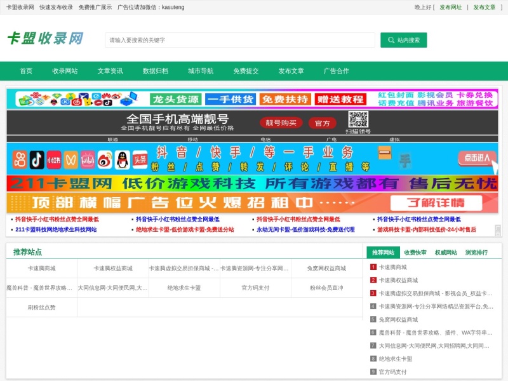Open 城市导航 navigation item

[201, 71]
